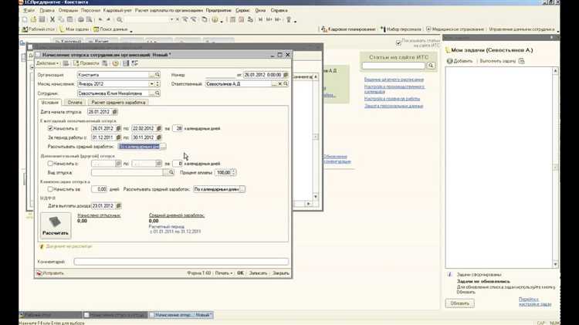
Task: Click the Рассчитать calculator button
Action: pyautogui.click(x=56, y=225)
